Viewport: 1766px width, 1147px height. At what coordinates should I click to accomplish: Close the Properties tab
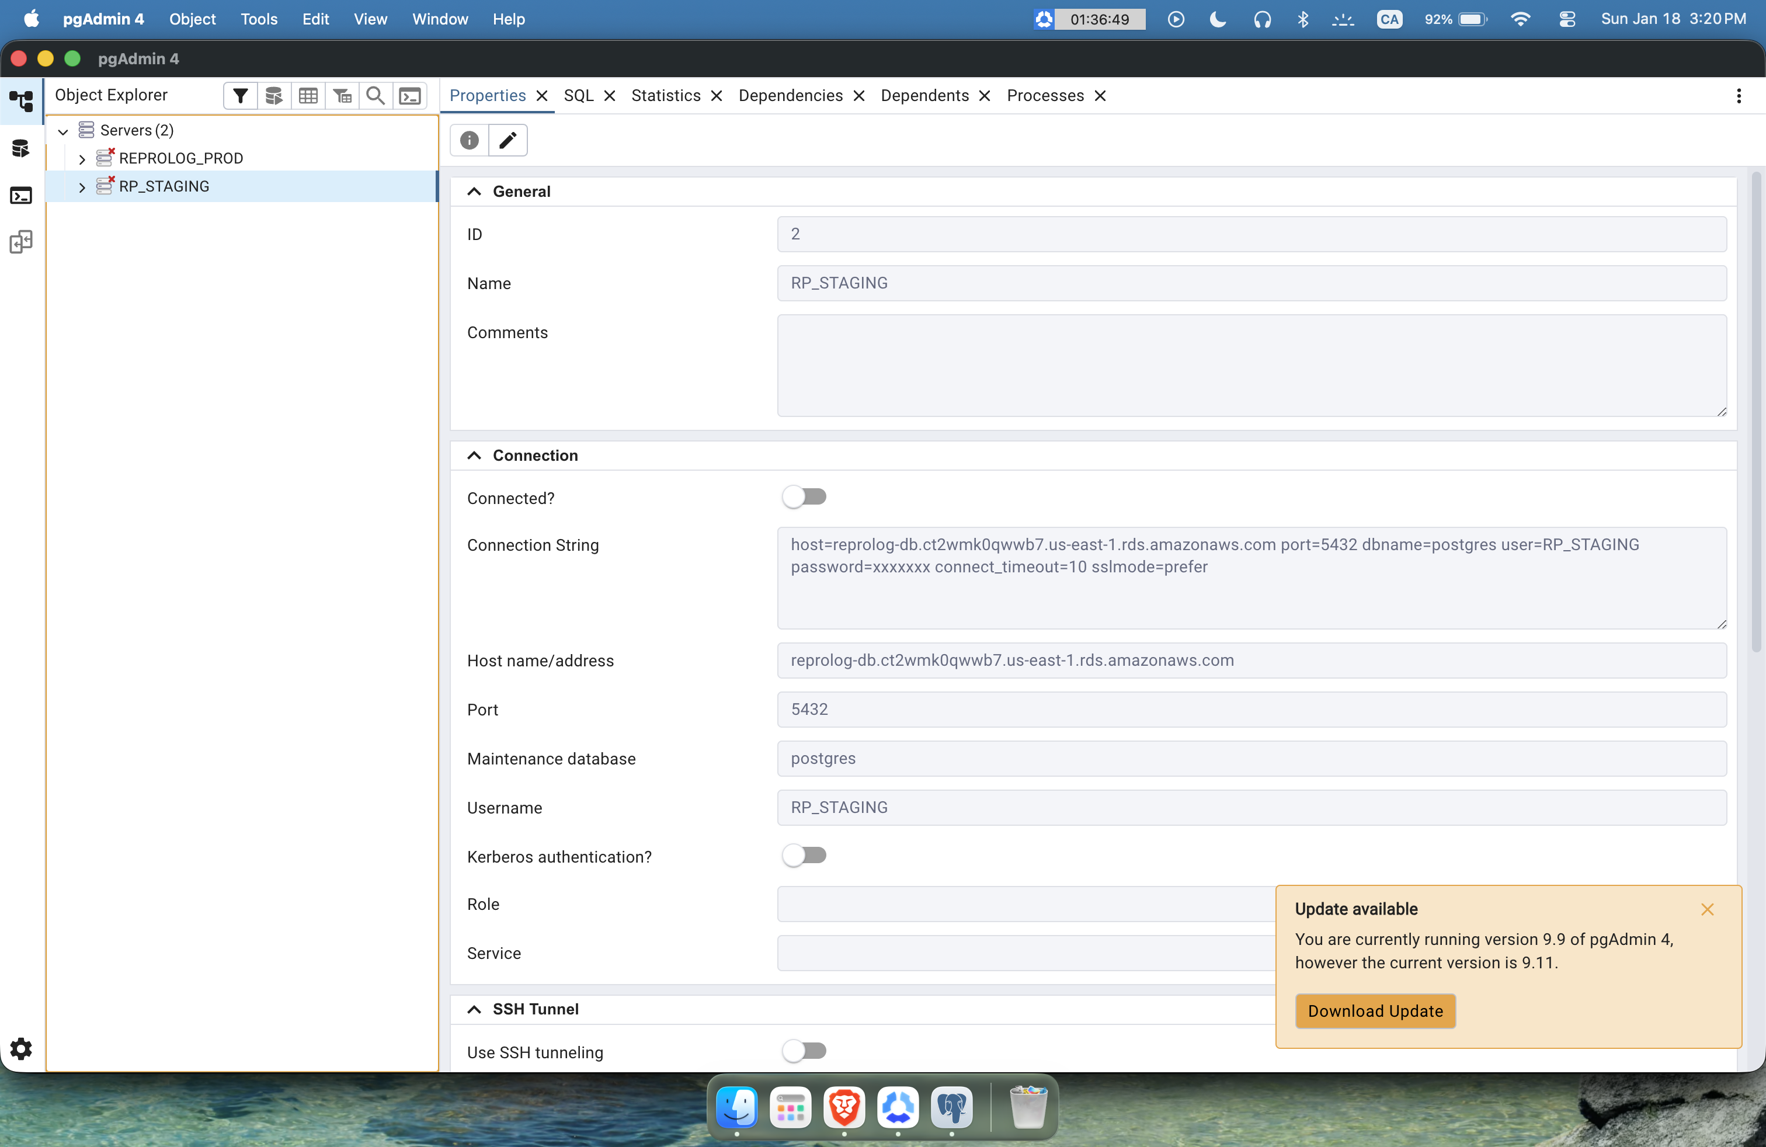pyautogui.click(x=543, y=96)
